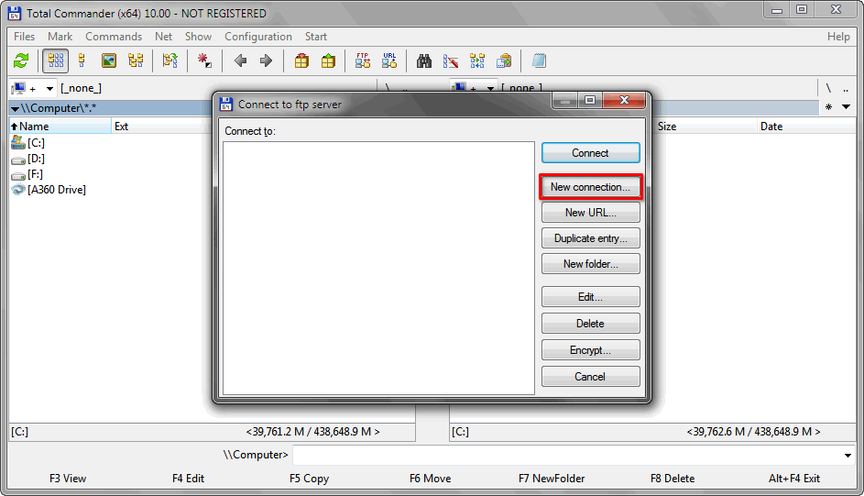Viewport: 864px width, 496px height.
Task: Click the F3 View button
Action: (68, 479)
